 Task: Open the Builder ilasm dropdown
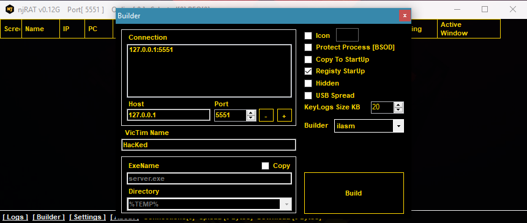[398, 126]
